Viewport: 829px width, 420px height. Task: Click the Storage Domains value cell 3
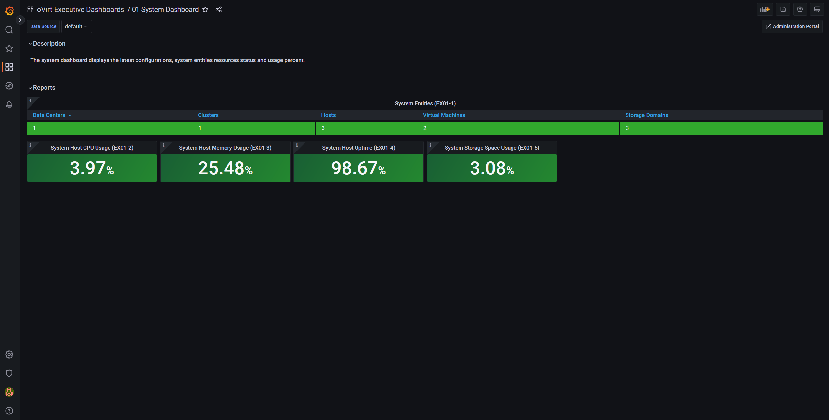721,128
